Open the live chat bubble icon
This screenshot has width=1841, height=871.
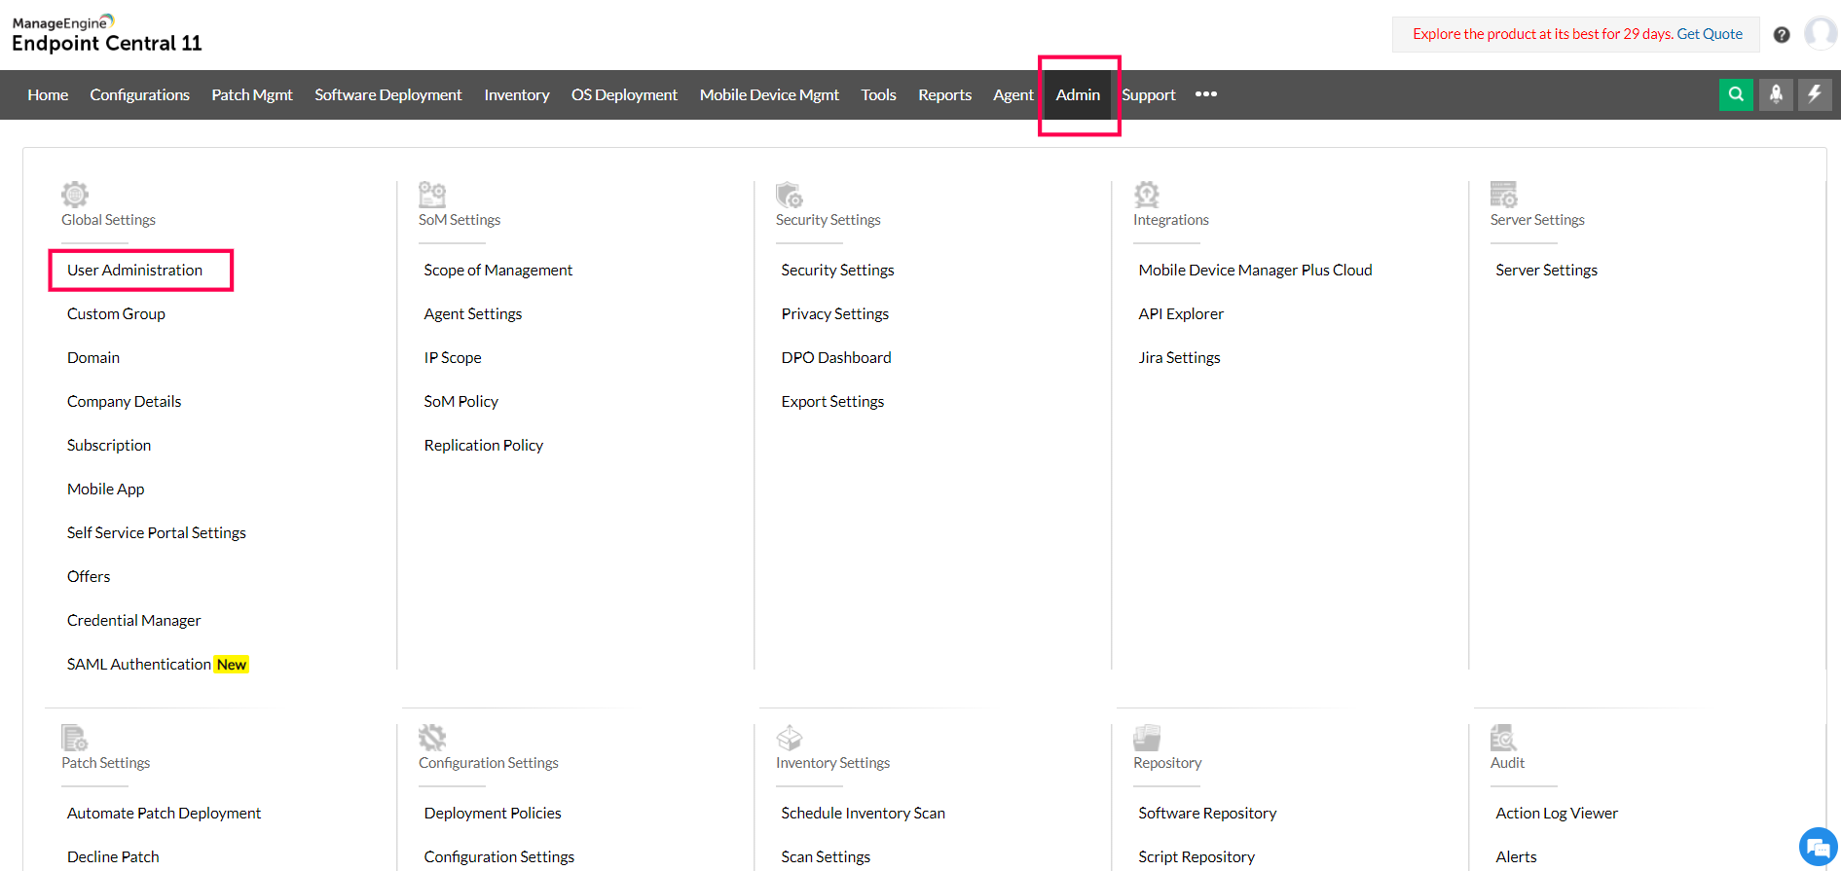pyautogui.click(x=1818, y=847)
